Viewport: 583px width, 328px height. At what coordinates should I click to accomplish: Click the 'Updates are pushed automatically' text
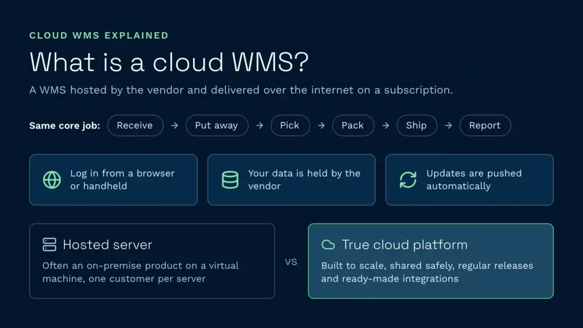[x=474, y=179]
